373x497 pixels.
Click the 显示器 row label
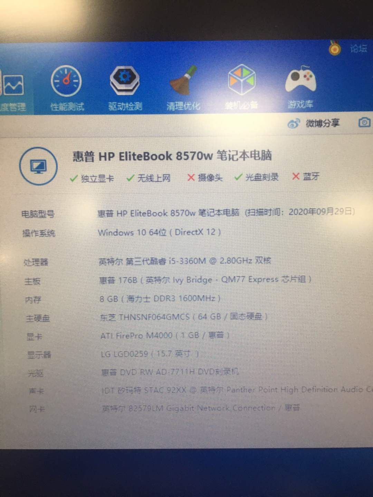point(39,355)
